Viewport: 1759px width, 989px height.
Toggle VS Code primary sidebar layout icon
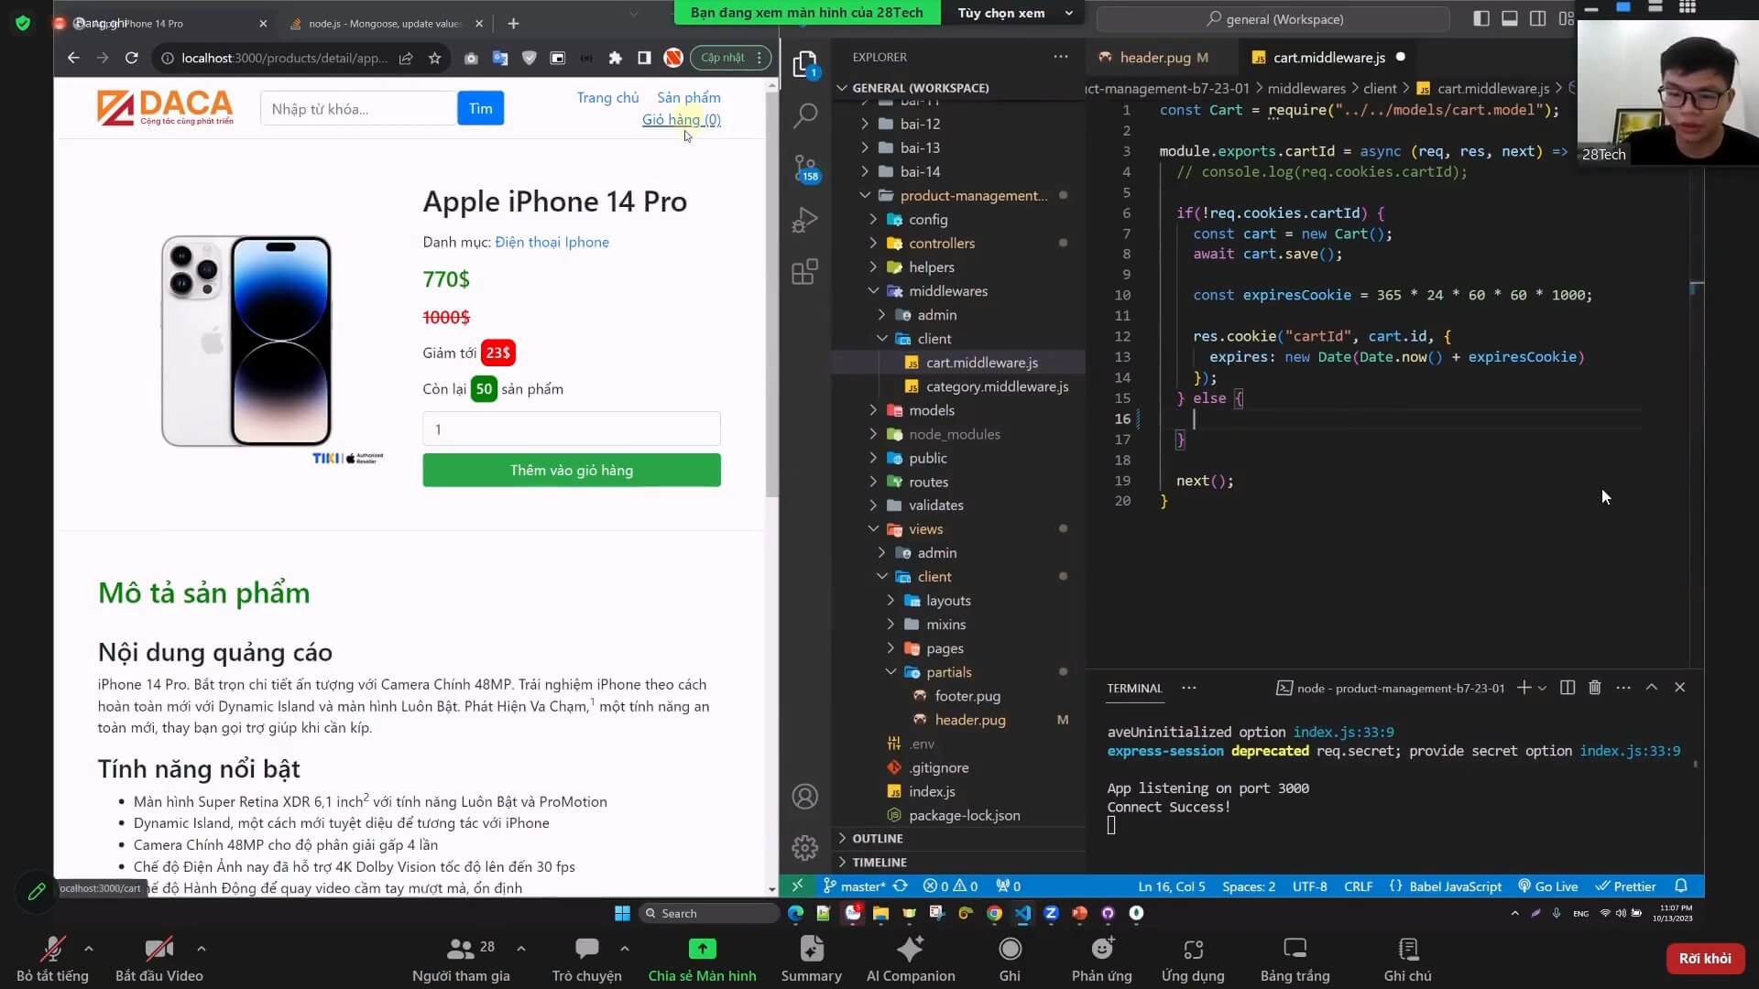(x=1481, y=19)
